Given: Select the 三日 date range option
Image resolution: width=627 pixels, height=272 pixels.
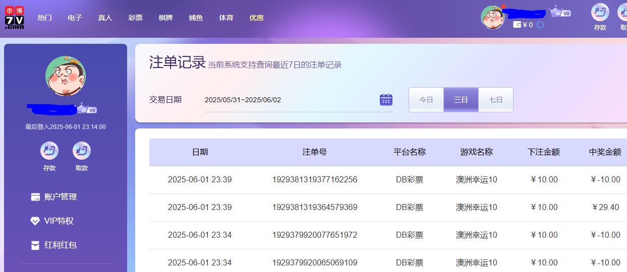Looking at the screenshot, I should point(461,100).
